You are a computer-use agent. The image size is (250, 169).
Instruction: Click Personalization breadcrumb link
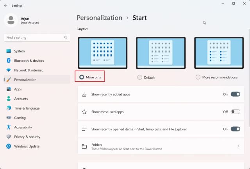pos(100,18)
